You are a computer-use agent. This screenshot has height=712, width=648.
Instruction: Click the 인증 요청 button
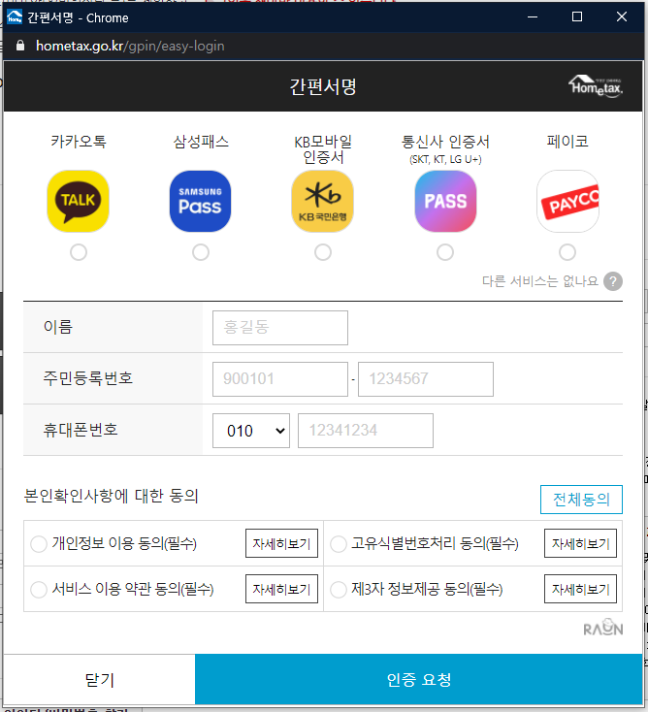coord(419,679)
